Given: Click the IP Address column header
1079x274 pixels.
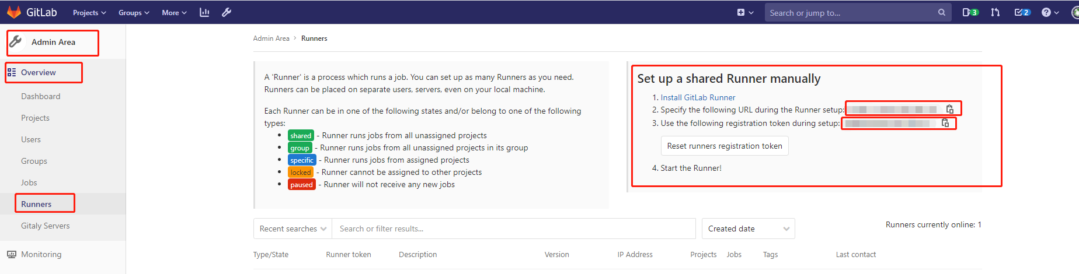Looking at the screenshot, I should click(635, 255).
